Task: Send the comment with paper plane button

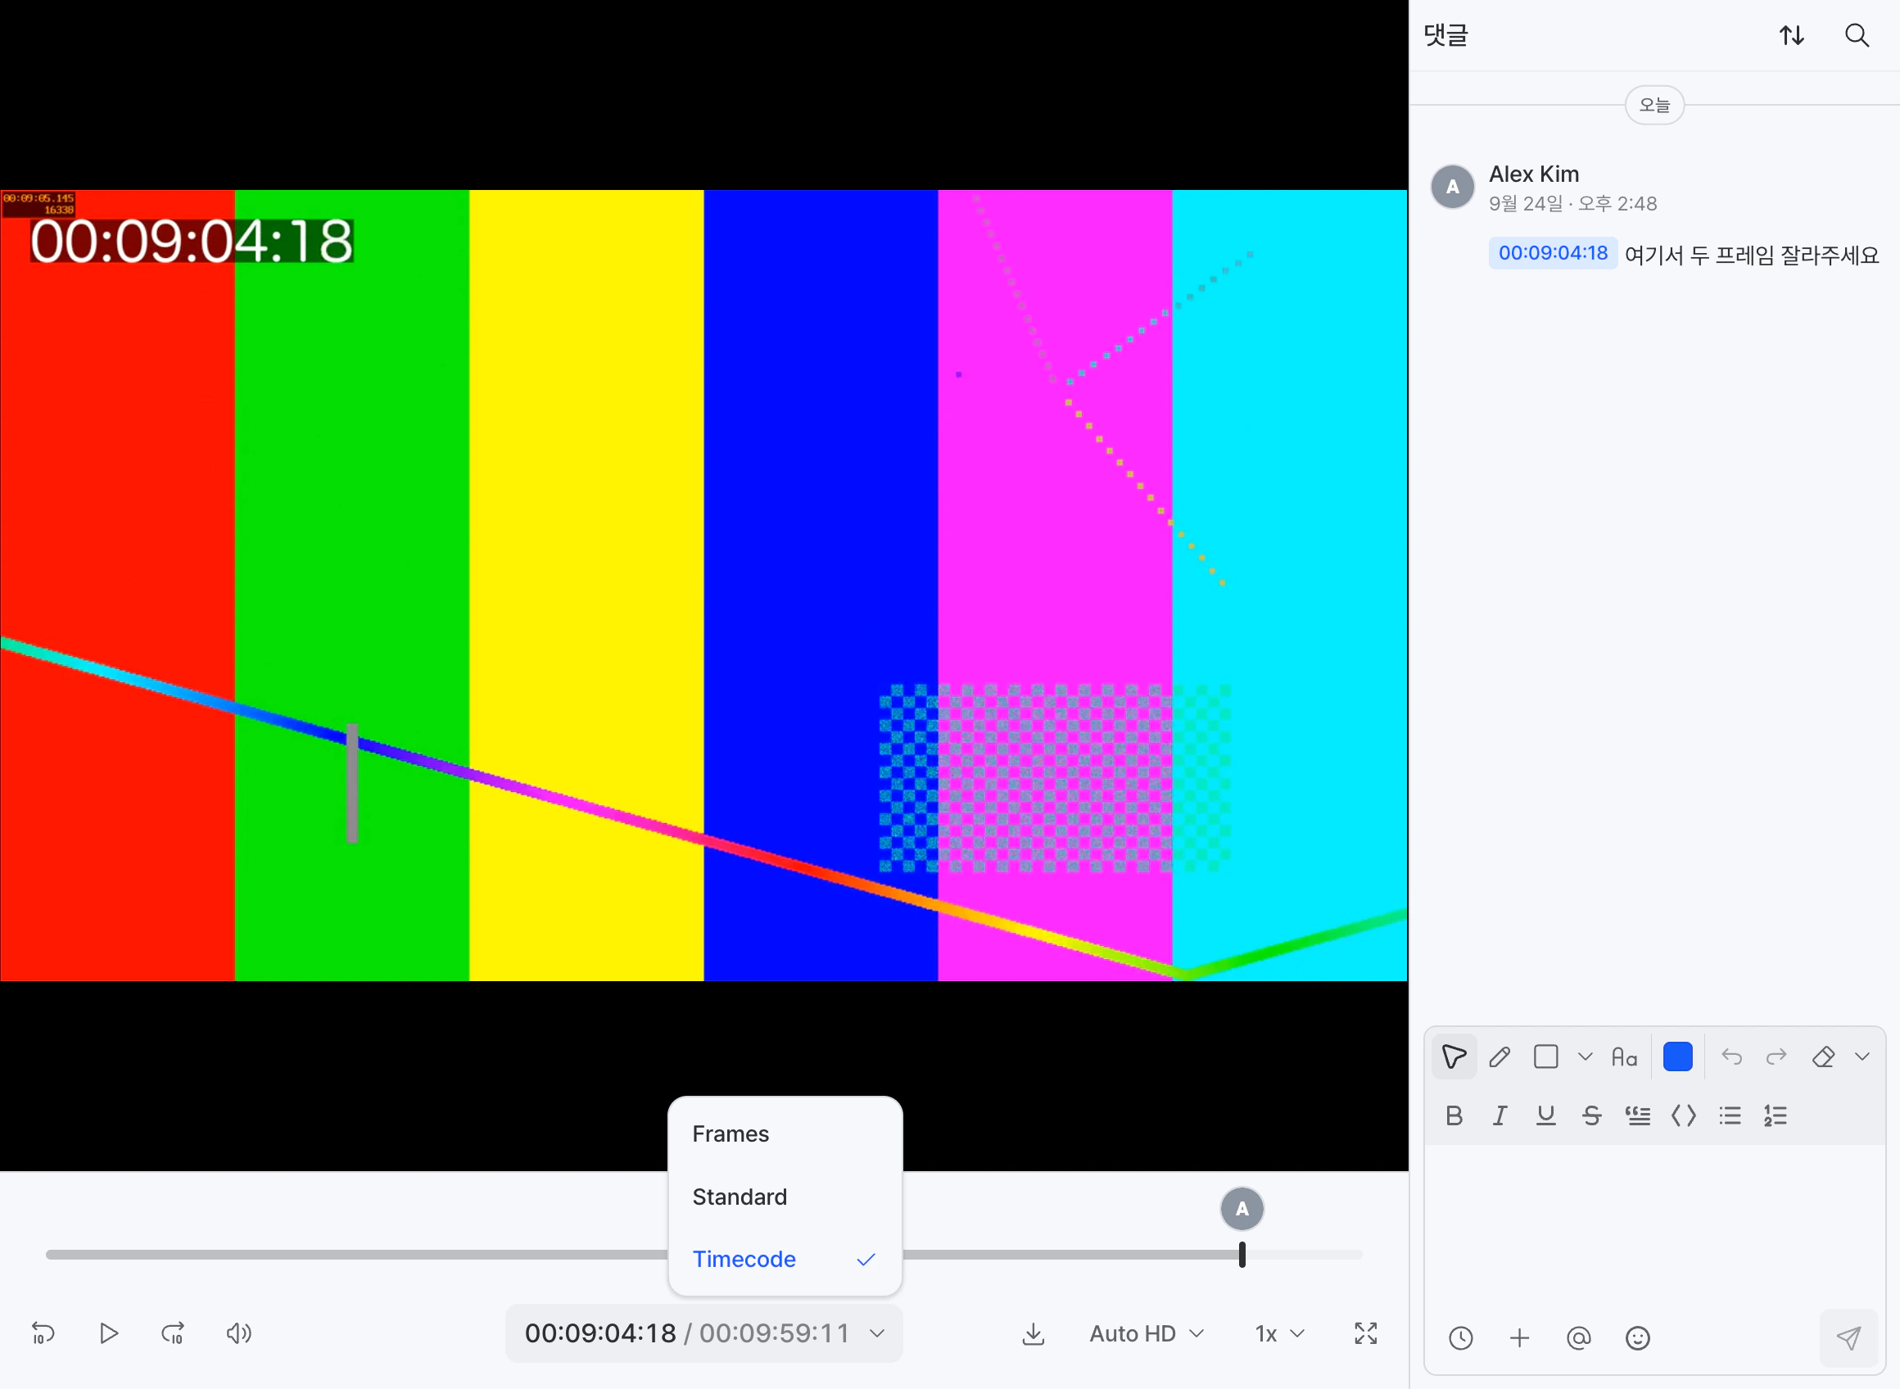Action: [1848, 1337]
